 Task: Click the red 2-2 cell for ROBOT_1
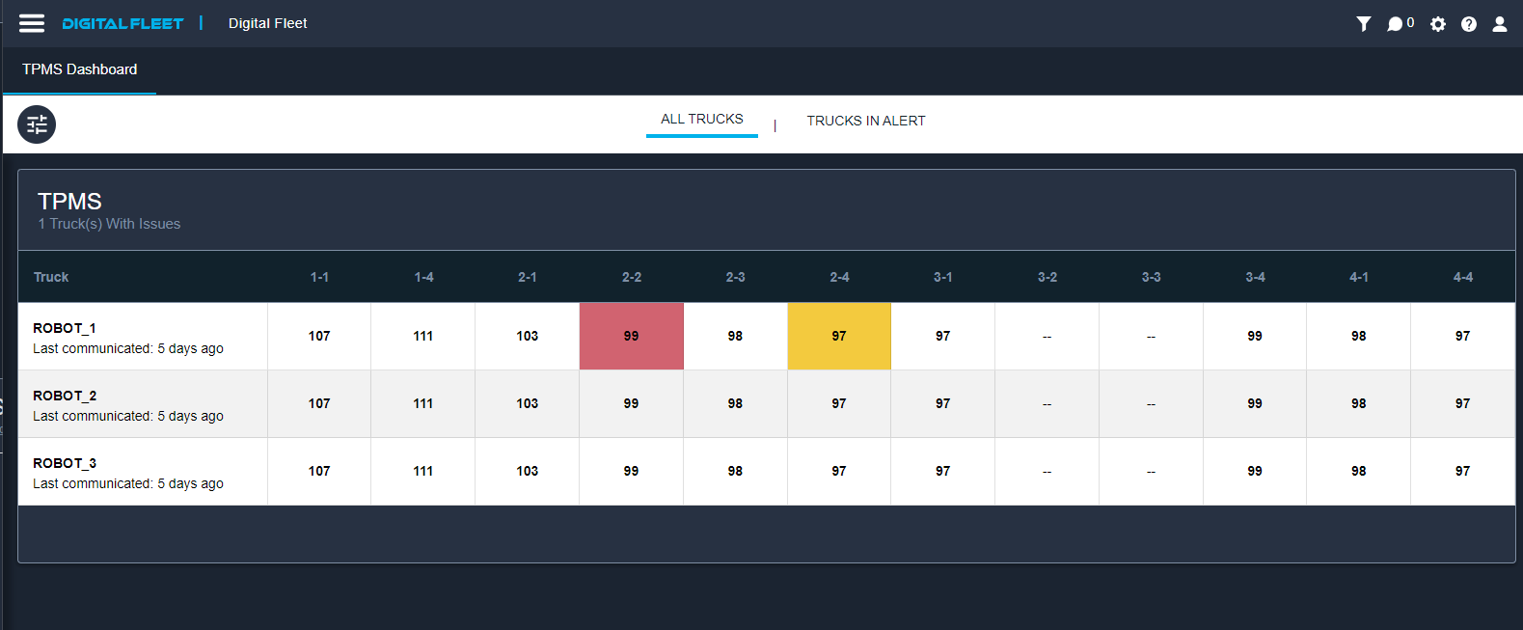(631, 336)
